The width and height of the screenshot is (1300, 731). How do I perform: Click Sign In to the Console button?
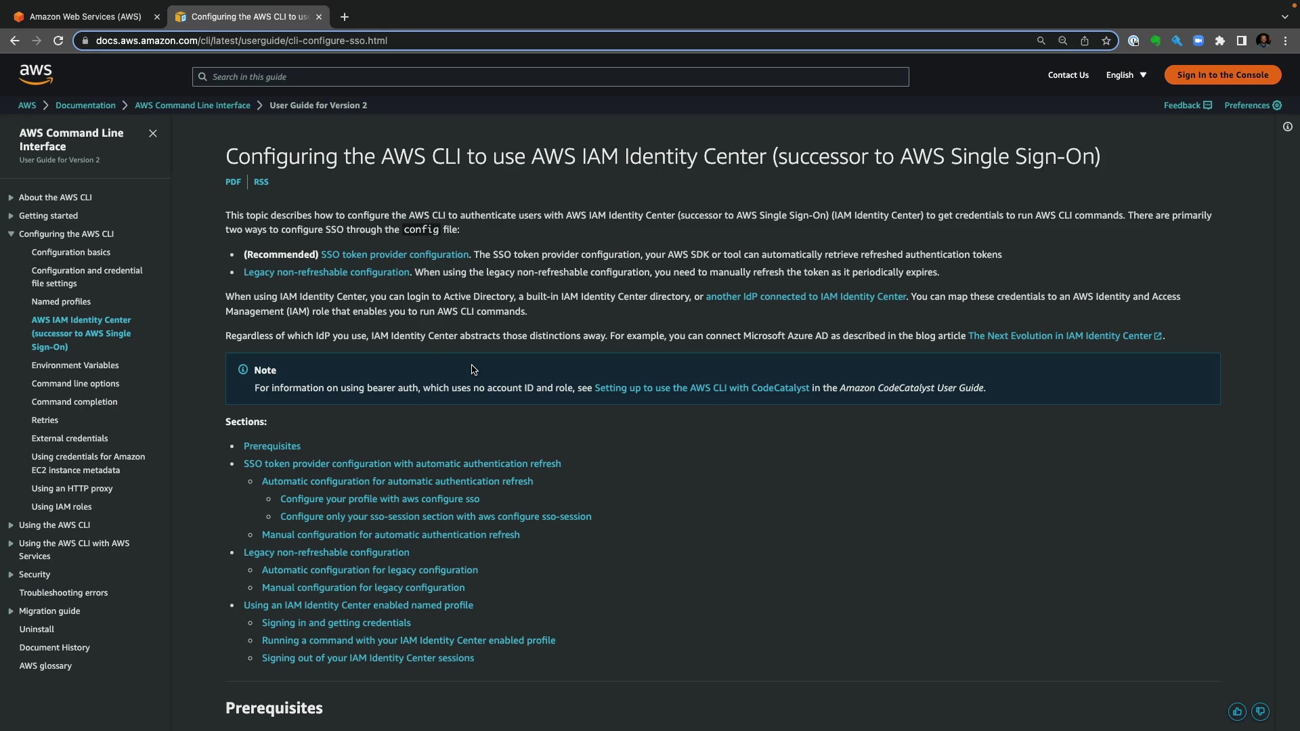coord(1222,75)
